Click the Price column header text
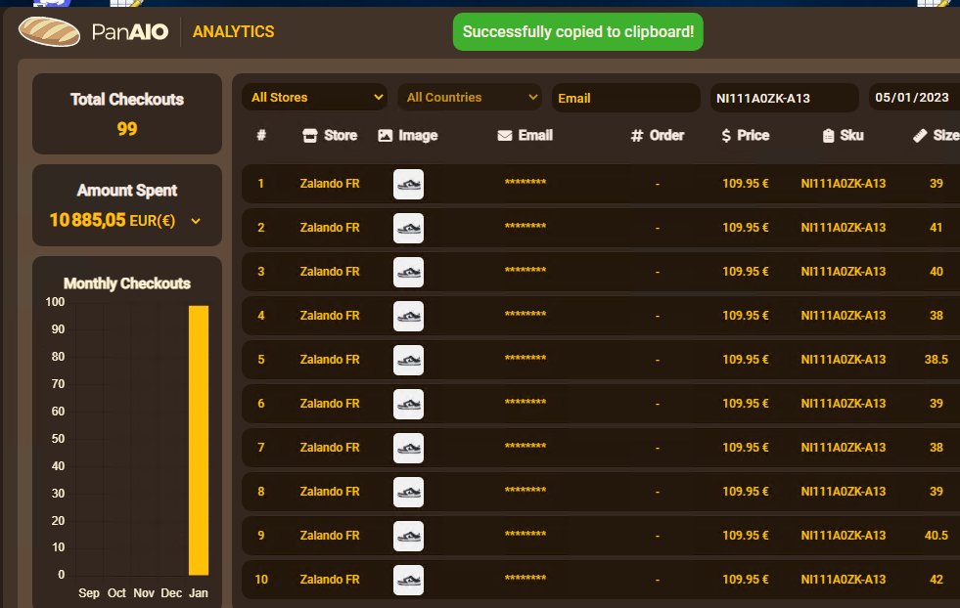960x608 pixels. tap(754, 135)
